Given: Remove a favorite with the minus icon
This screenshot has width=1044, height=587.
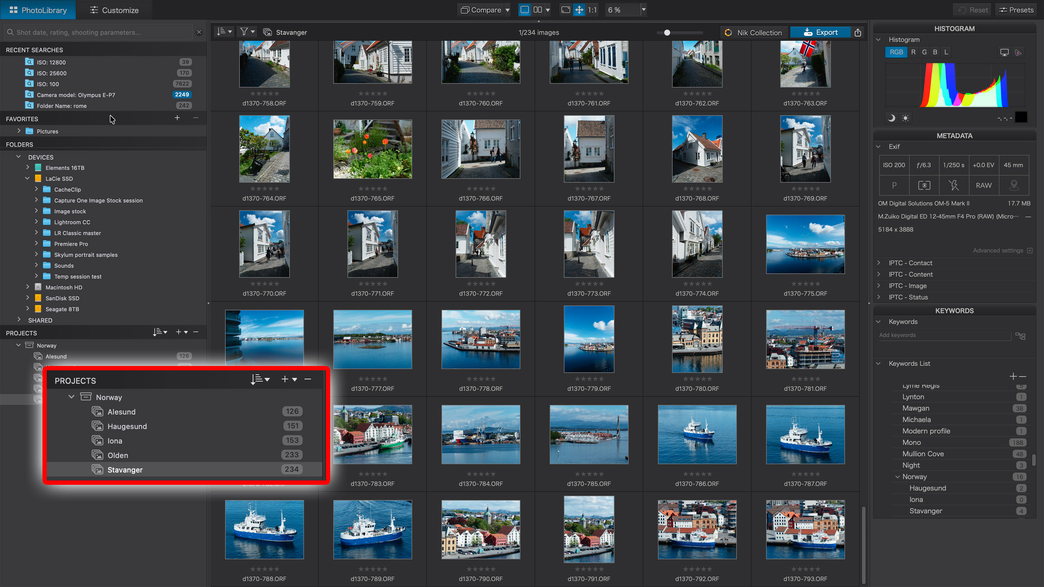Looking at the screenshot, I should (196, 118).
